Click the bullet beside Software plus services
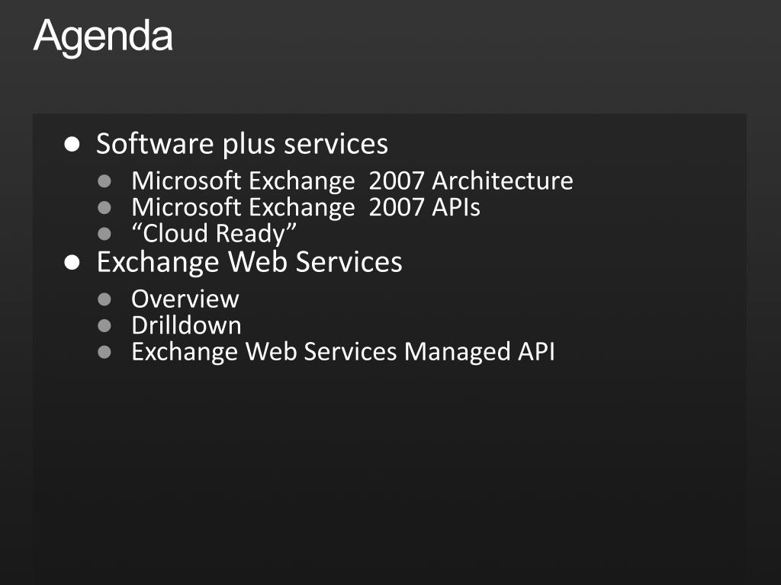Viewport: 781px width, 585px height. (72, 144)
